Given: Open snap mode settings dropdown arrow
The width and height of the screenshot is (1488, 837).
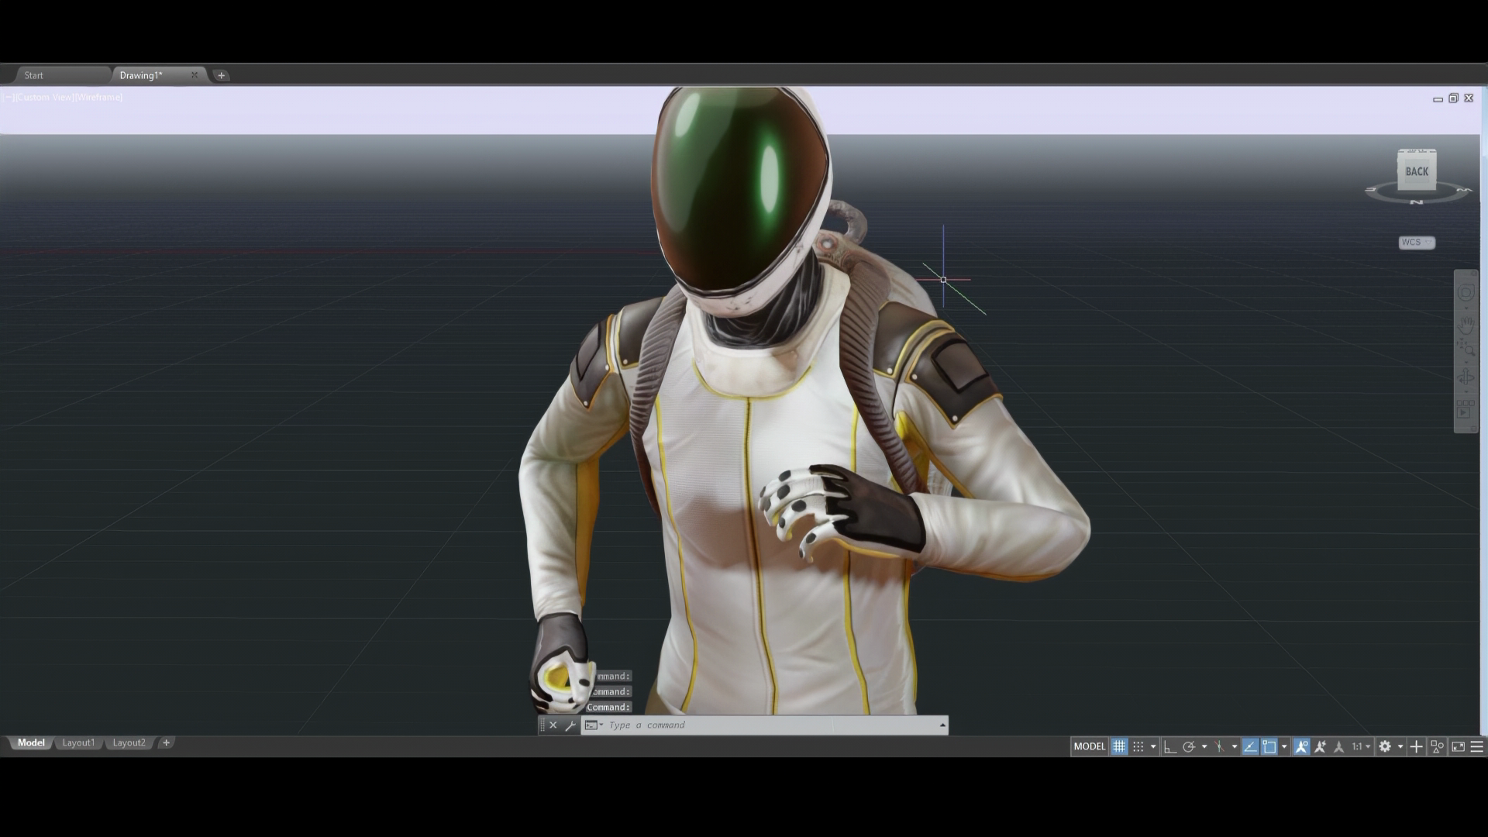Looking at the screenshot, I should tap(1153, 747).
